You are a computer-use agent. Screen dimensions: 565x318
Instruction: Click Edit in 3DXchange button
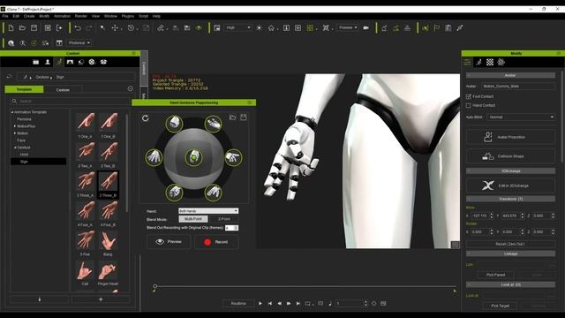coord(510,185)
